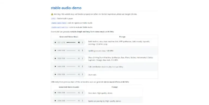209x105 pixels.
Task: Play the Door slam sound effect
Action: click(x=55, y=92)
